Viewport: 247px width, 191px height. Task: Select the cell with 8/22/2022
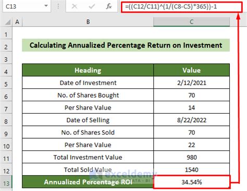click(191, 120)
